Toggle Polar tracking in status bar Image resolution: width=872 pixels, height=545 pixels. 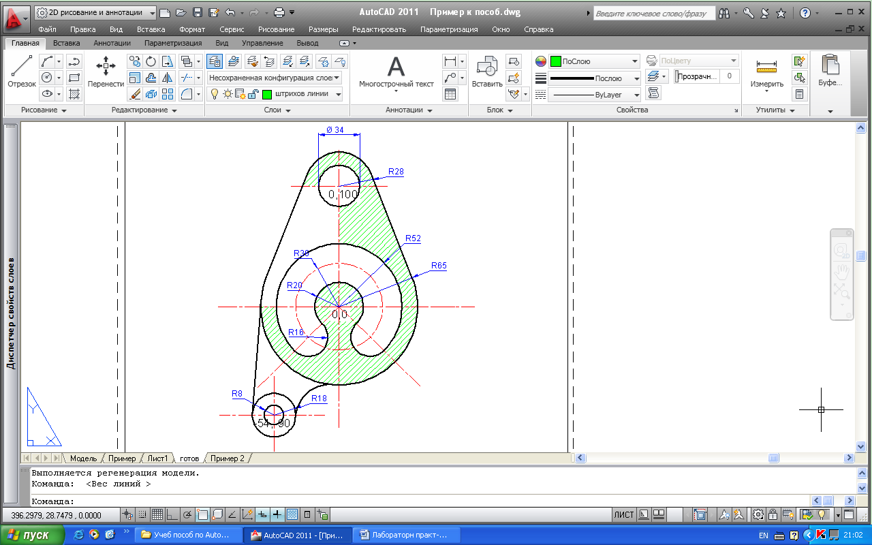[187, 514]
